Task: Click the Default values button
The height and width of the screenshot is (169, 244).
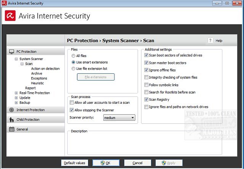Action: (x=75, y=163)
